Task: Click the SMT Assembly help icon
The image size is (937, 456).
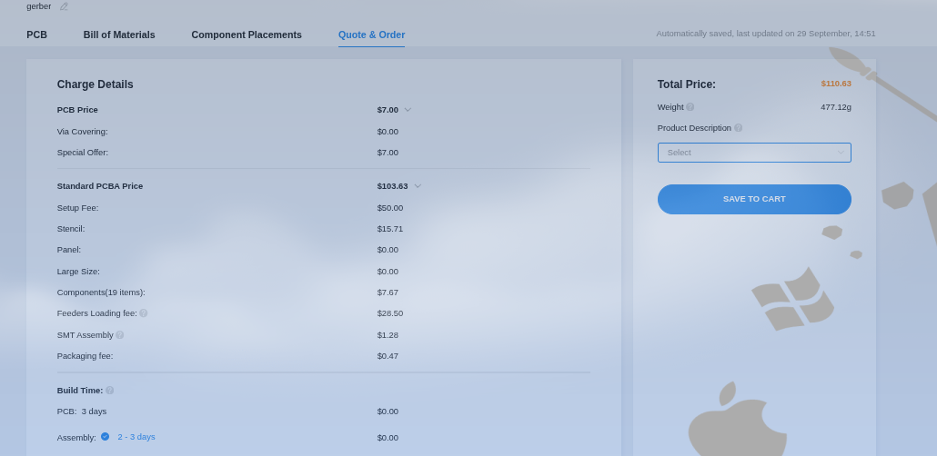Action: pyautogui.click(x=120, y=335)
